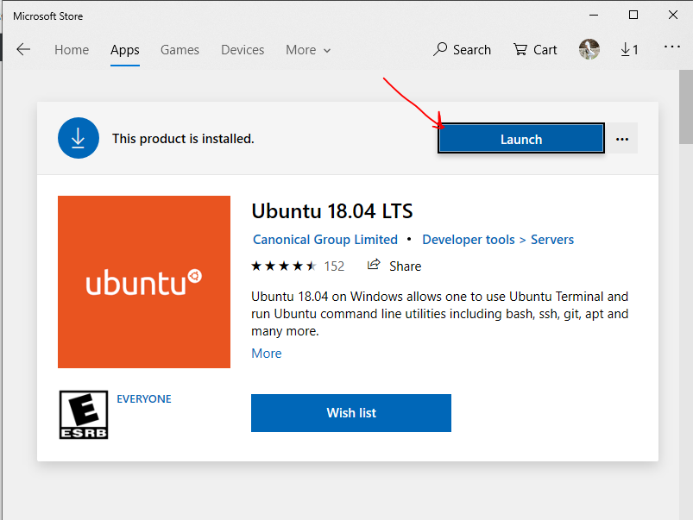This screenshot has height=520, width=693.
Task: Click the 152 ratings count
Action: 334,266
